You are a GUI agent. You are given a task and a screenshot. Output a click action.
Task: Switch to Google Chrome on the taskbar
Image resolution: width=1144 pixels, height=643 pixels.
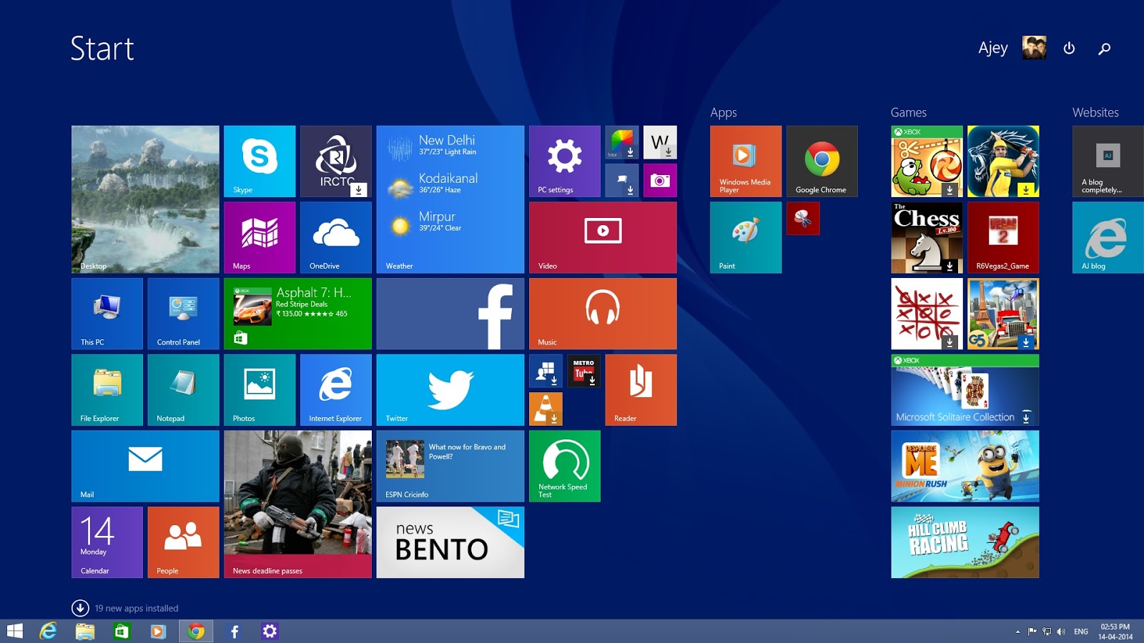(x=196, y=631)
